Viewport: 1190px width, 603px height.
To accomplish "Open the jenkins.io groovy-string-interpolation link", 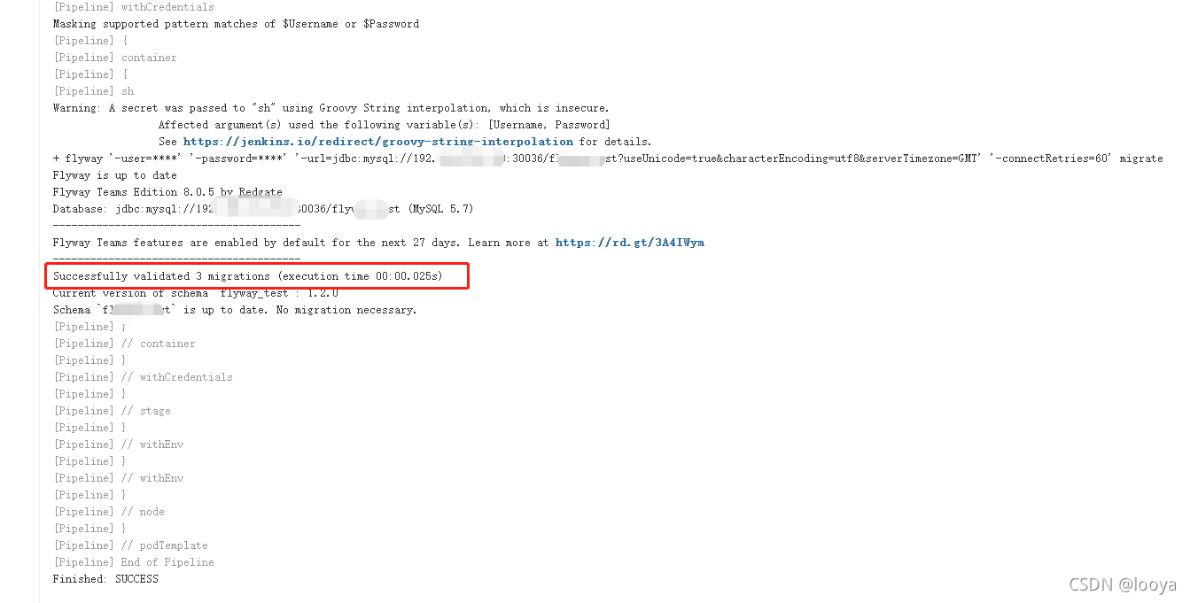I will click(378, 142).
